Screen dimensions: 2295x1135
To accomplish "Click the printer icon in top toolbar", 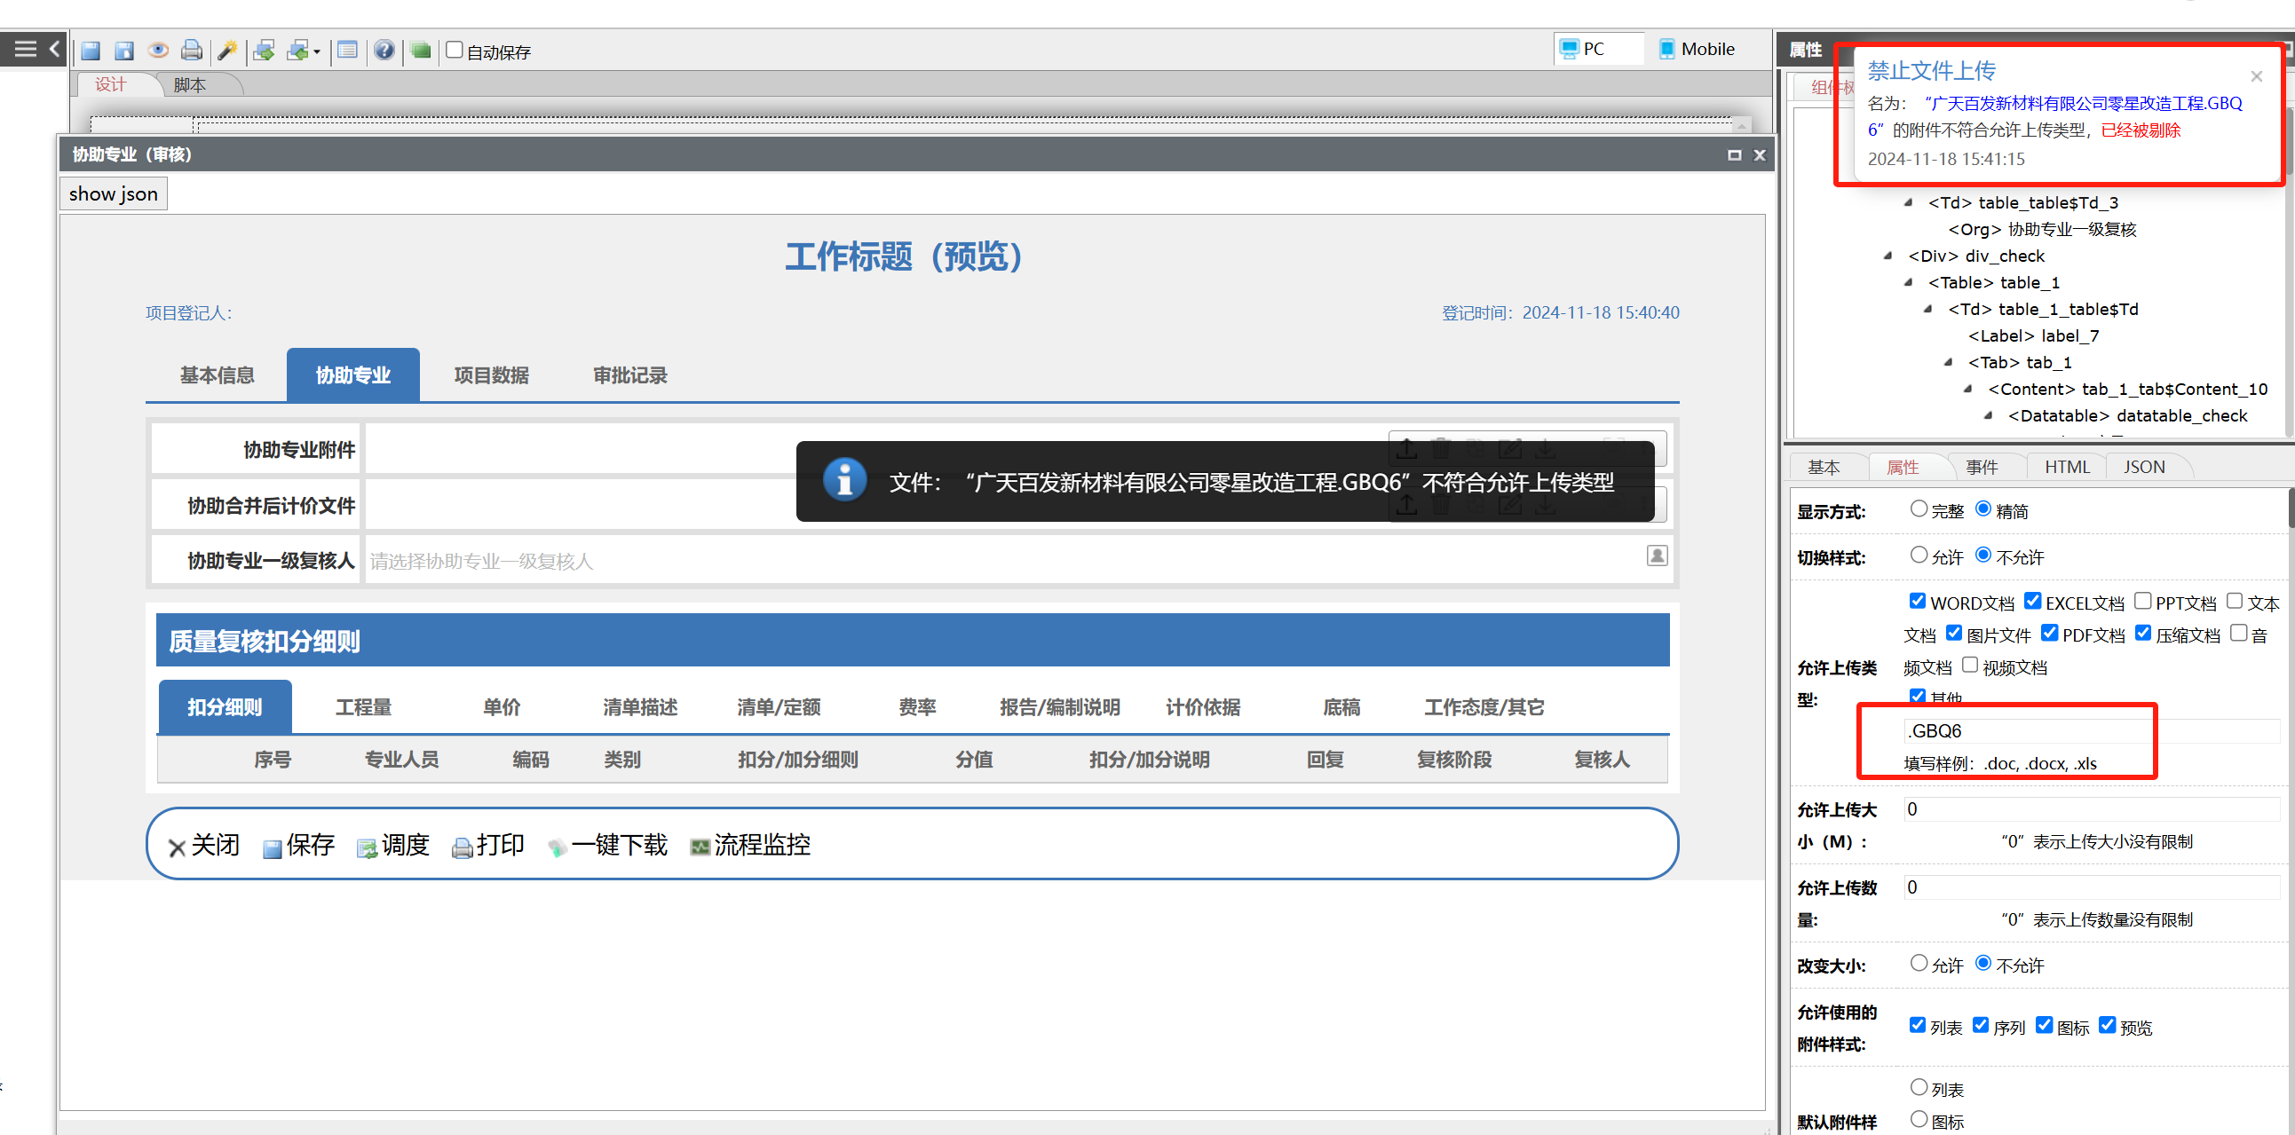I will 191,51.
